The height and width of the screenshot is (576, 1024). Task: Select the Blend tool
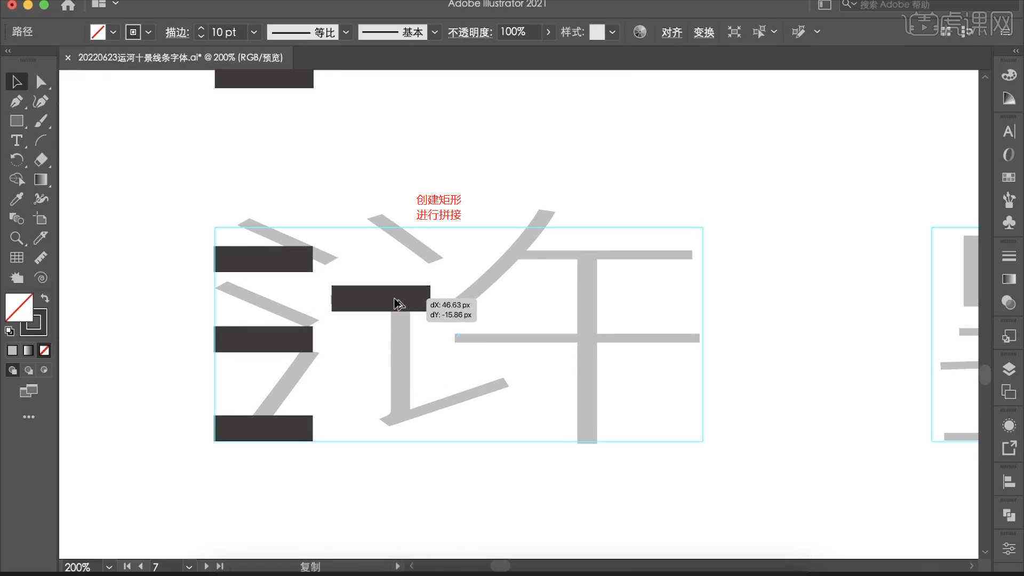pos(17,218)
